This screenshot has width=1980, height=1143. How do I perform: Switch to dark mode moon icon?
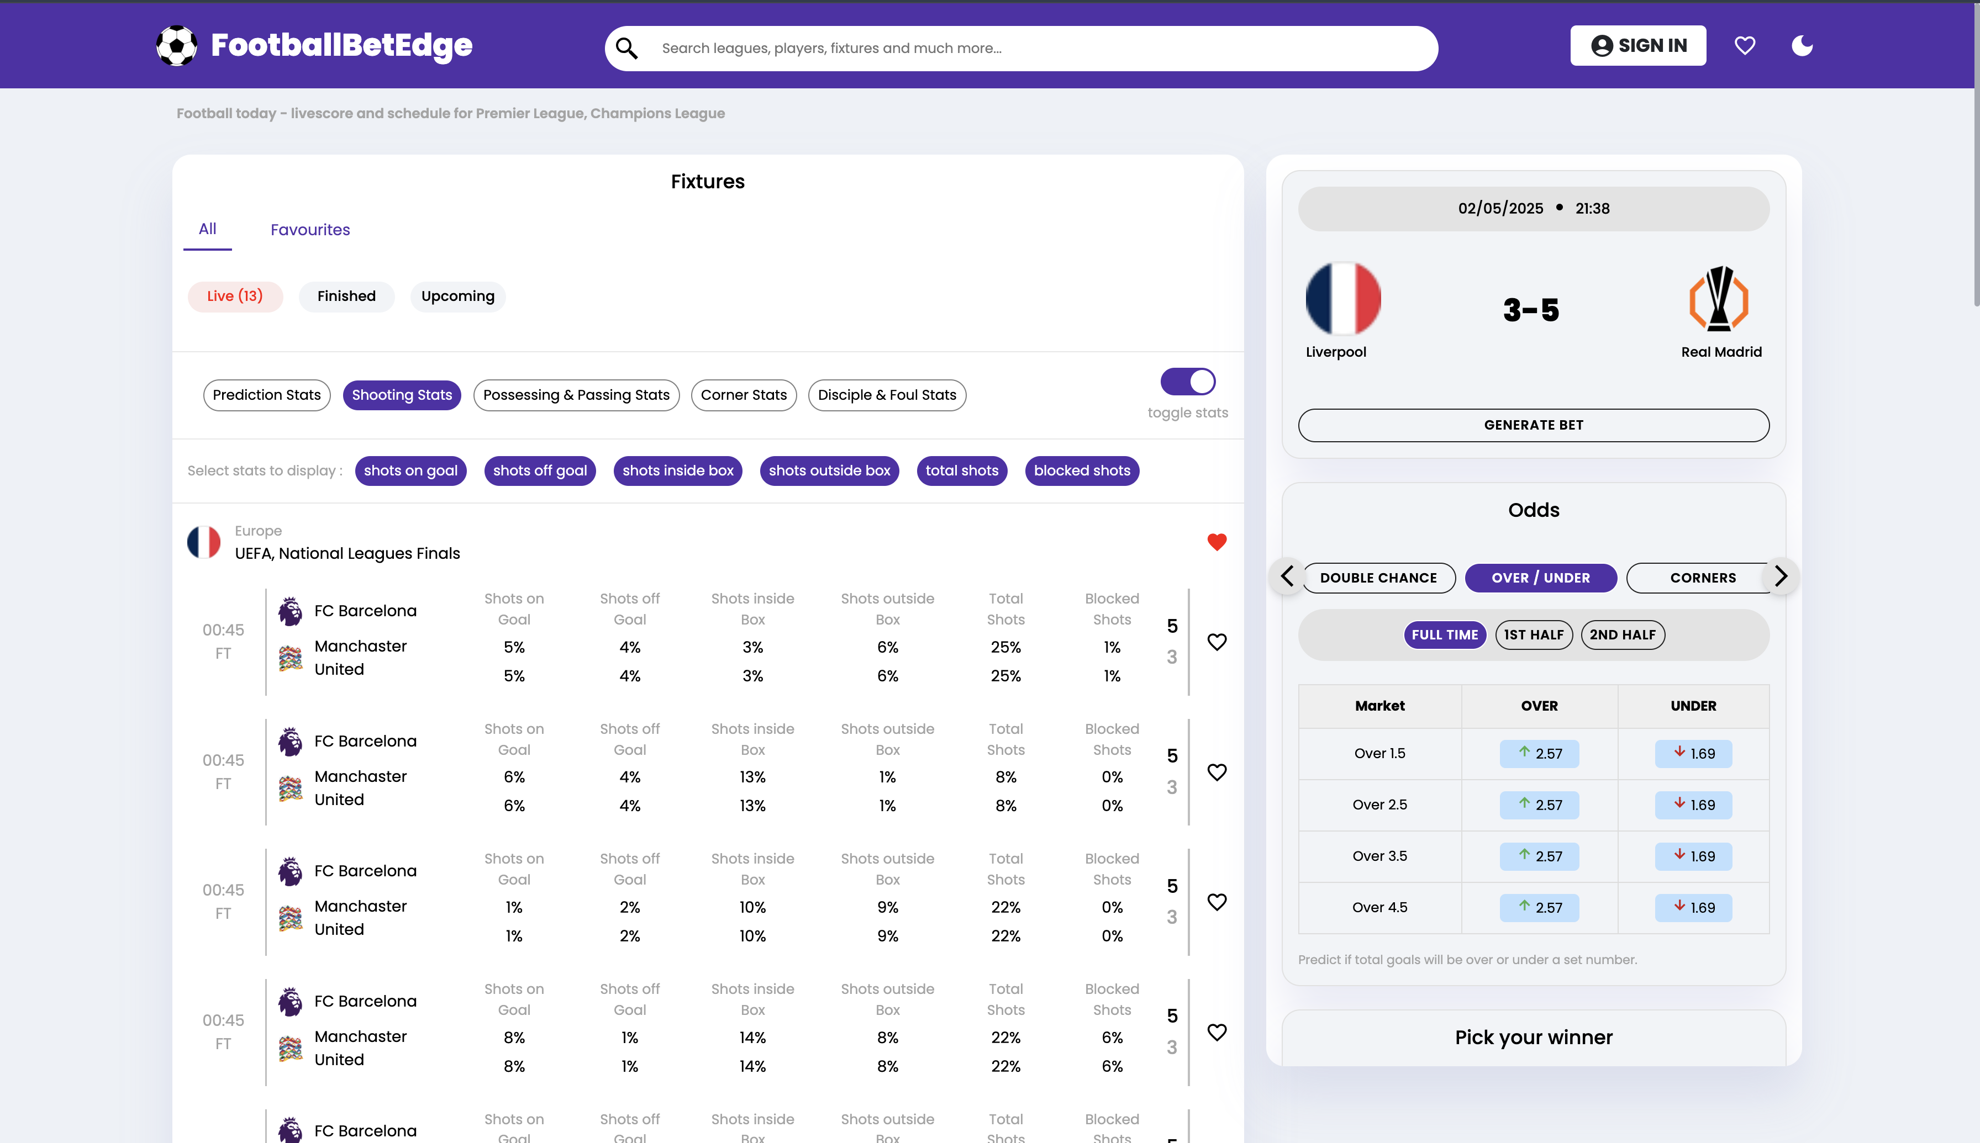pos(1802,45)
